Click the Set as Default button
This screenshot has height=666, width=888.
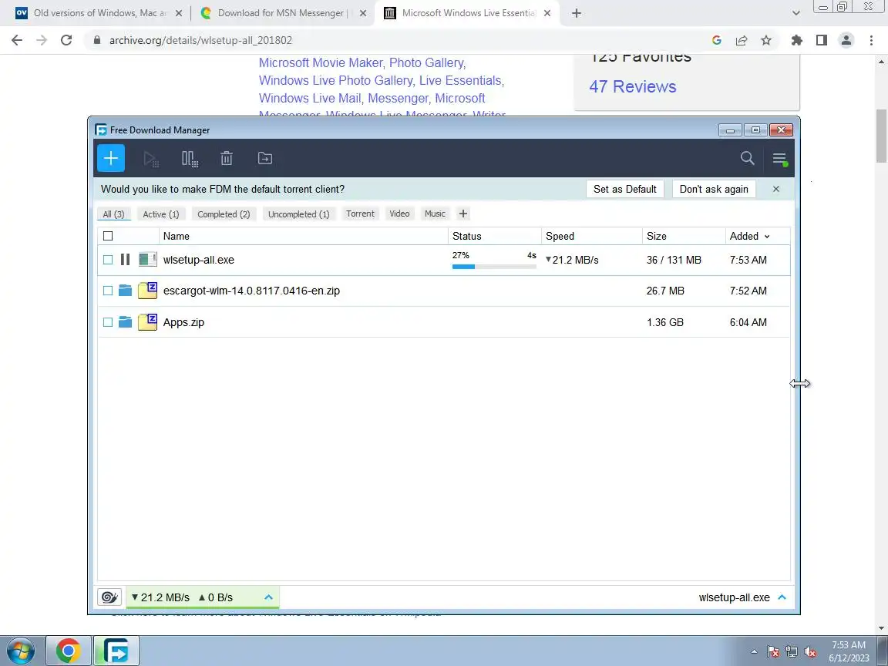point(624,189)
